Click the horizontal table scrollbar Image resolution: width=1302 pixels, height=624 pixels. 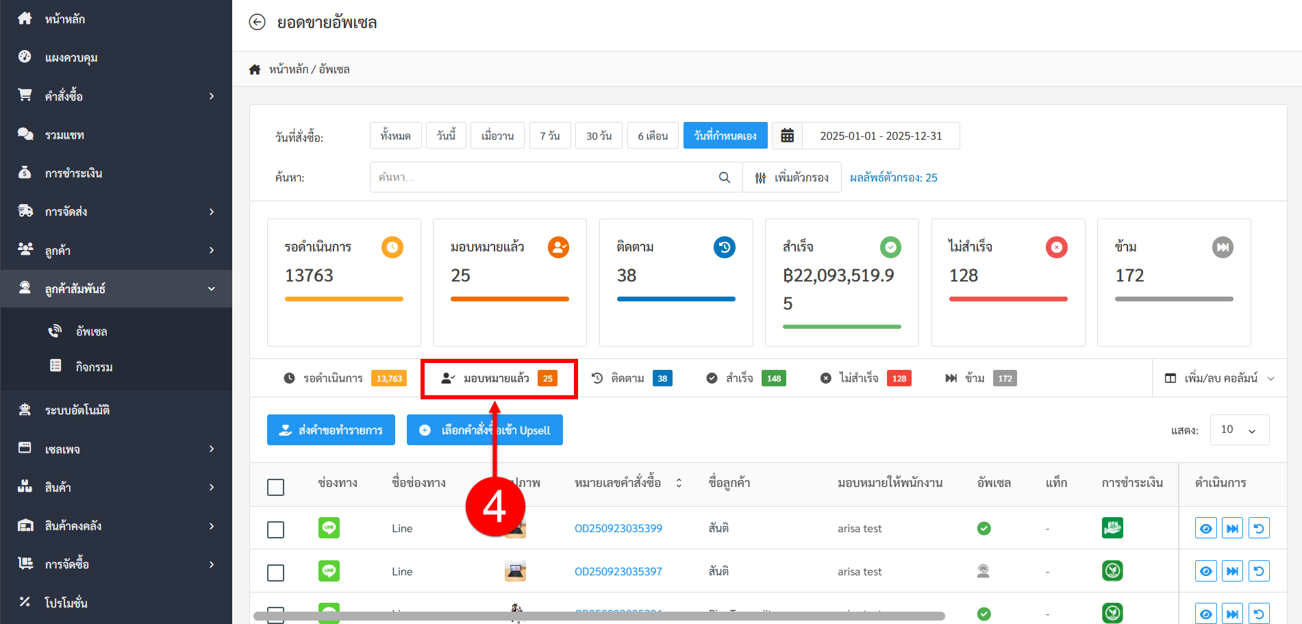coord(599,616)
